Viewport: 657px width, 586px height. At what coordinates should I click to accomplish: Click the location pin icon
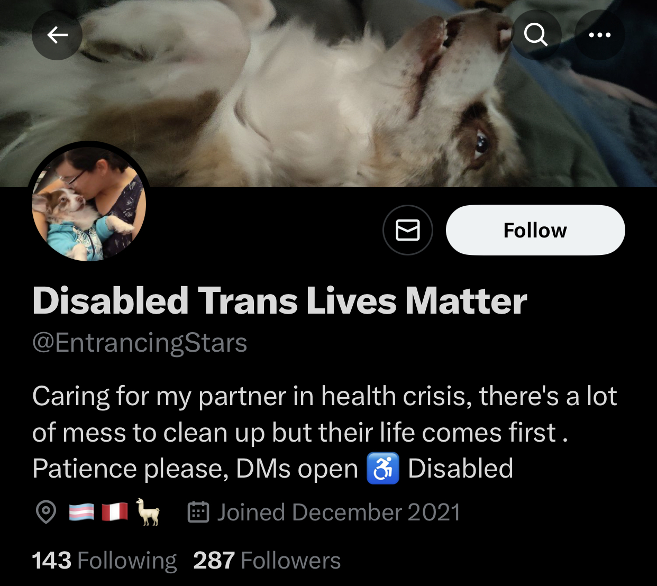pos(46,512)
